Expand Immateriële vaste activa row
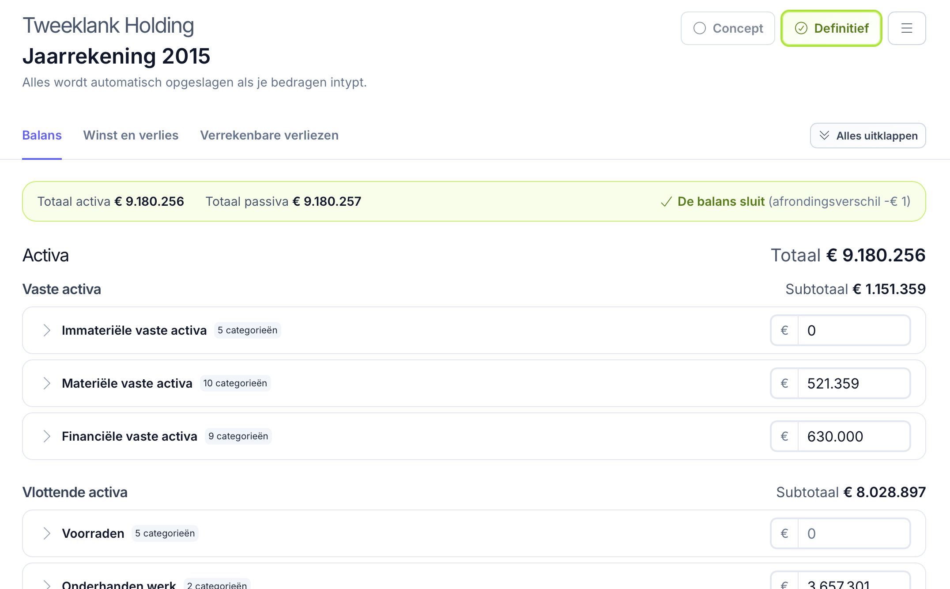 click(x=47, y=330)
